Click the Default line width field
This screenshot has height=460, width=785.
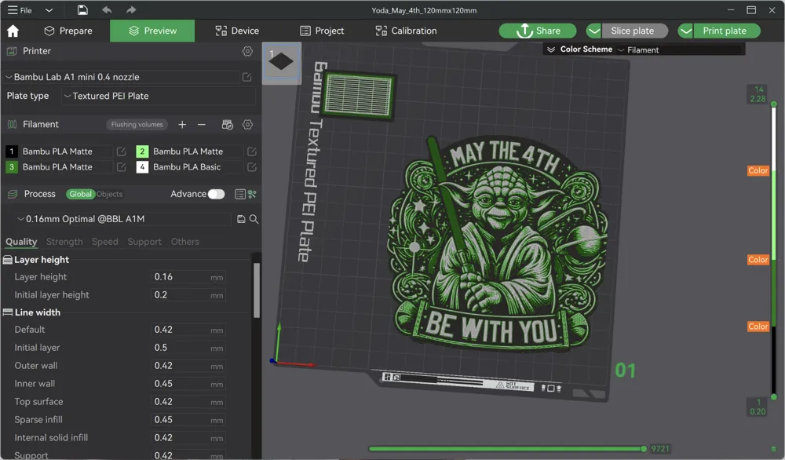(x=188, y=330)
